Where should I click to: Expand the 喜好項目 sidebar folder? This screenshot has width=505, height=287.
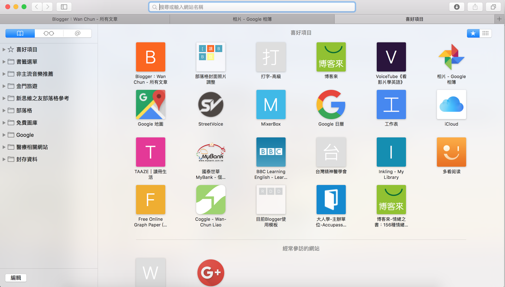point(4,50)
